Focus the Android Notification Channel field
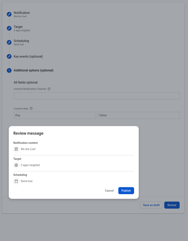The height and width of the screenshot is (241, 188). coord(97,96)
